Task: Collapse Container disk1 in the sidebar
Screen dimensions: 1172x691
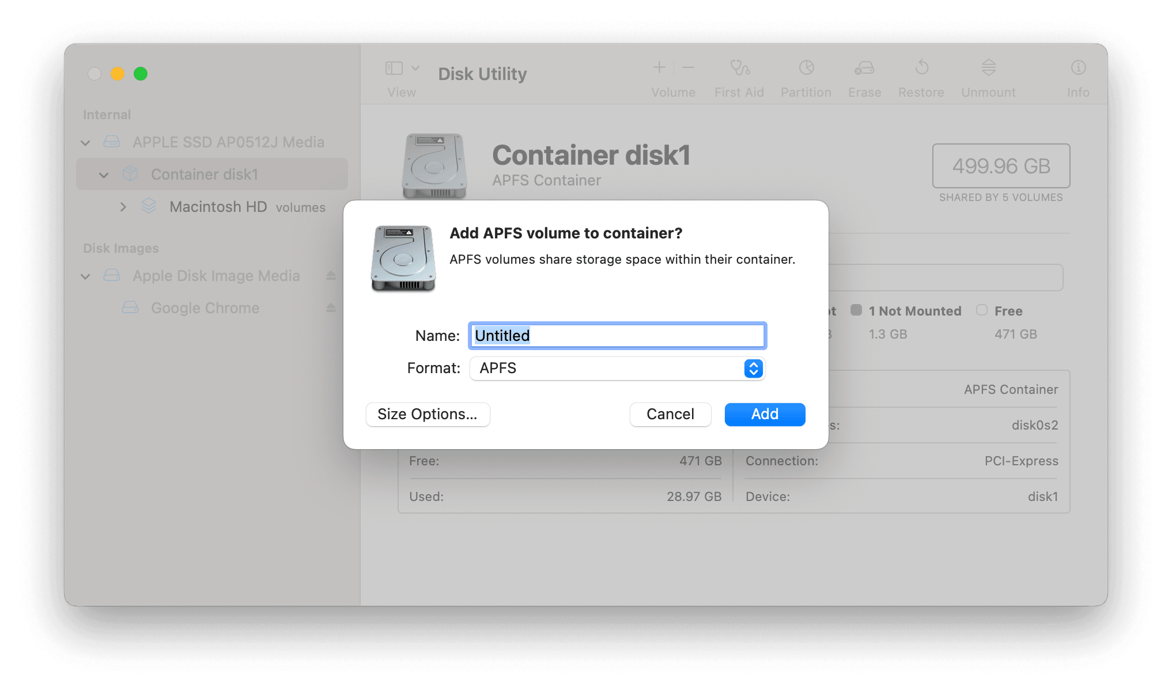Action: (103, 174)
